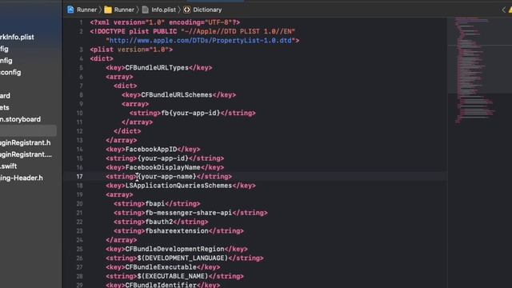Click the xml version declaration on line 1
Viewport: 512px width, 288px height.
165,22
